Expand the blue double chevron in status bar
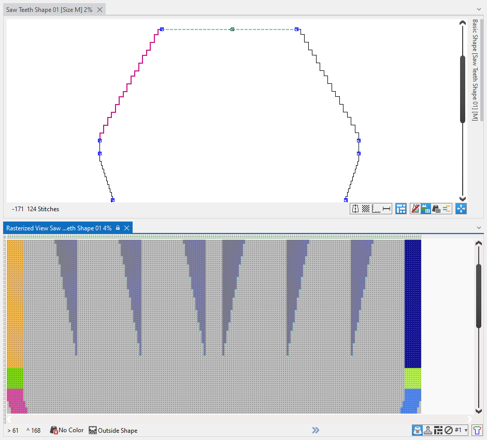The height and width of the screenshot is (440, 487). pyautogui.click(x=316, y=430)
